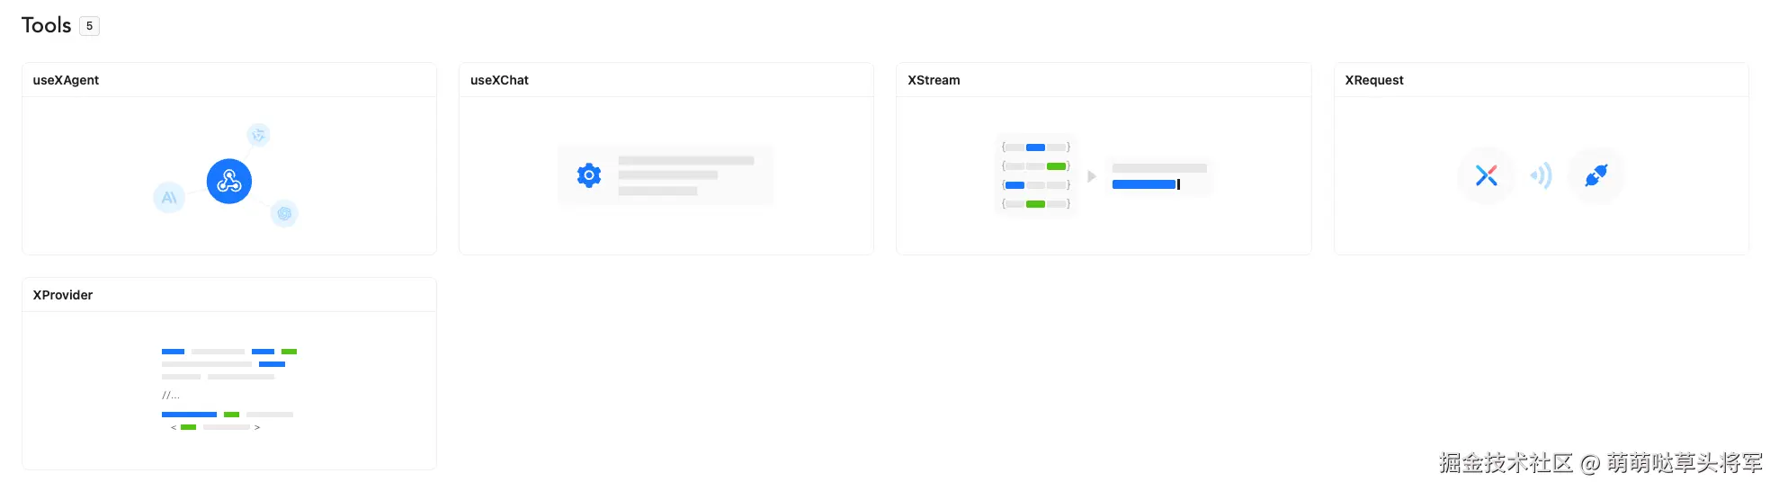The image size is (1779, 491).
Task: Open the XRequest card title
Action: pos(1373,80)
